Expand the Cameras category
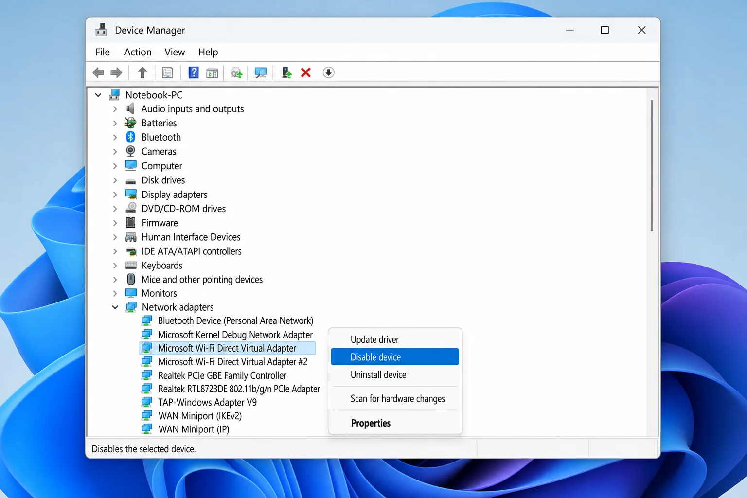This screenshot has width=747, height=498. (x=115, y=152)
